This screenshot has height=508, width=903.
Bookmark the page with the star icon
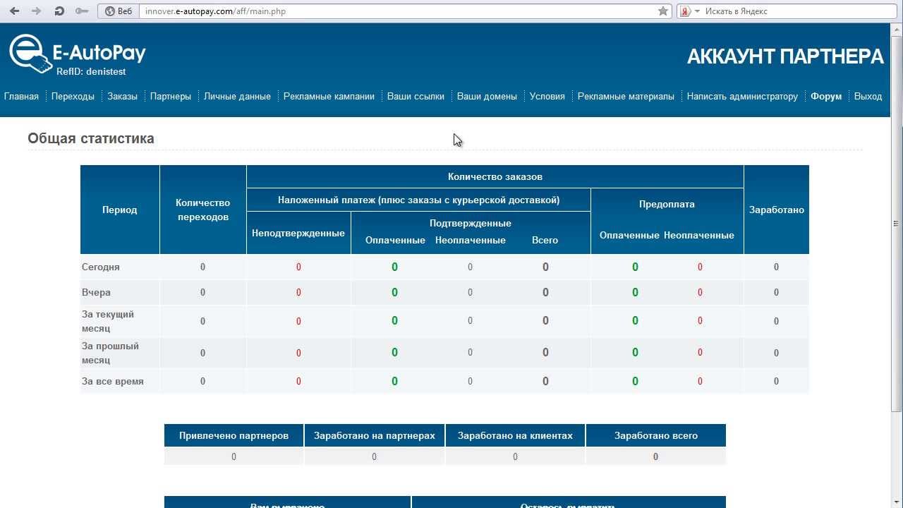click(663, 11)
